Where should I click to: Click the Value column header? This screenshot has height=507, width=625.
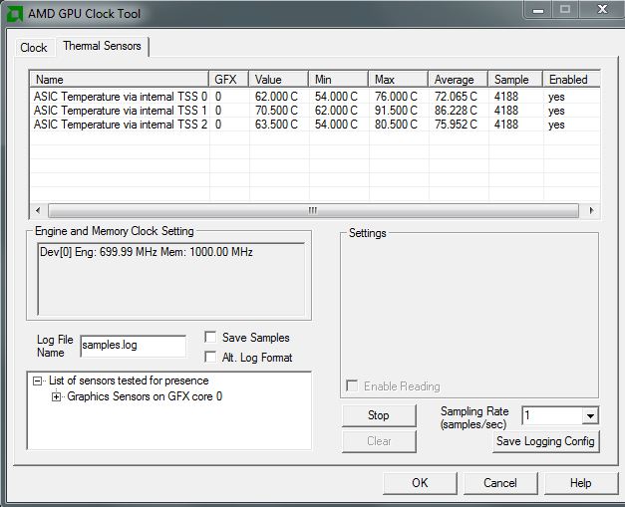pos(279,80)
